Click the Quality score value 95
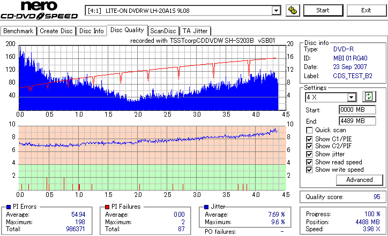388x236 pixels. pyautogui.click(x=377, y=197)
